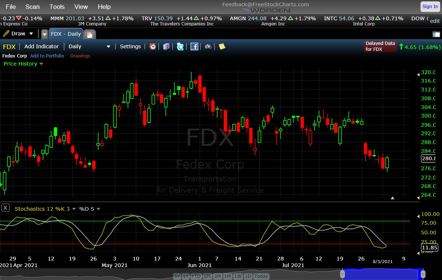
Task: Select the YTD time range
Action: click(196, 276)
